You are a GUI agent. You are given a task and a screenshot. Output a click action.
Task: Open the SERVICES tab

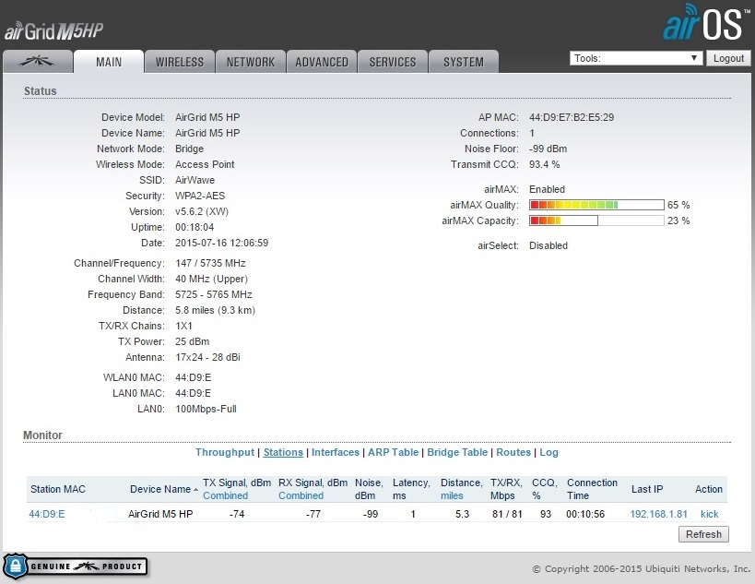click(x=393, y=62)
